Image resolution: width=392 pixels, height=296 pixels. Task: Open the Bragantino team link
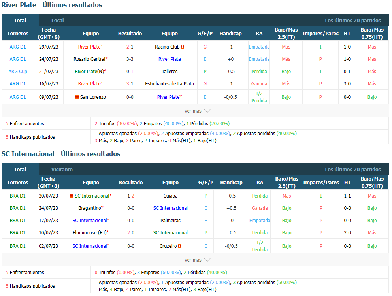point(90,208)
